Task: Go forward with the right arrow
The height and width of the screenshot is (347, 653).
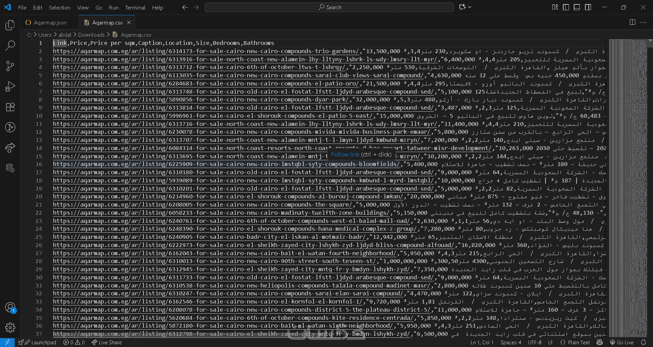Action: pos(196,7)
